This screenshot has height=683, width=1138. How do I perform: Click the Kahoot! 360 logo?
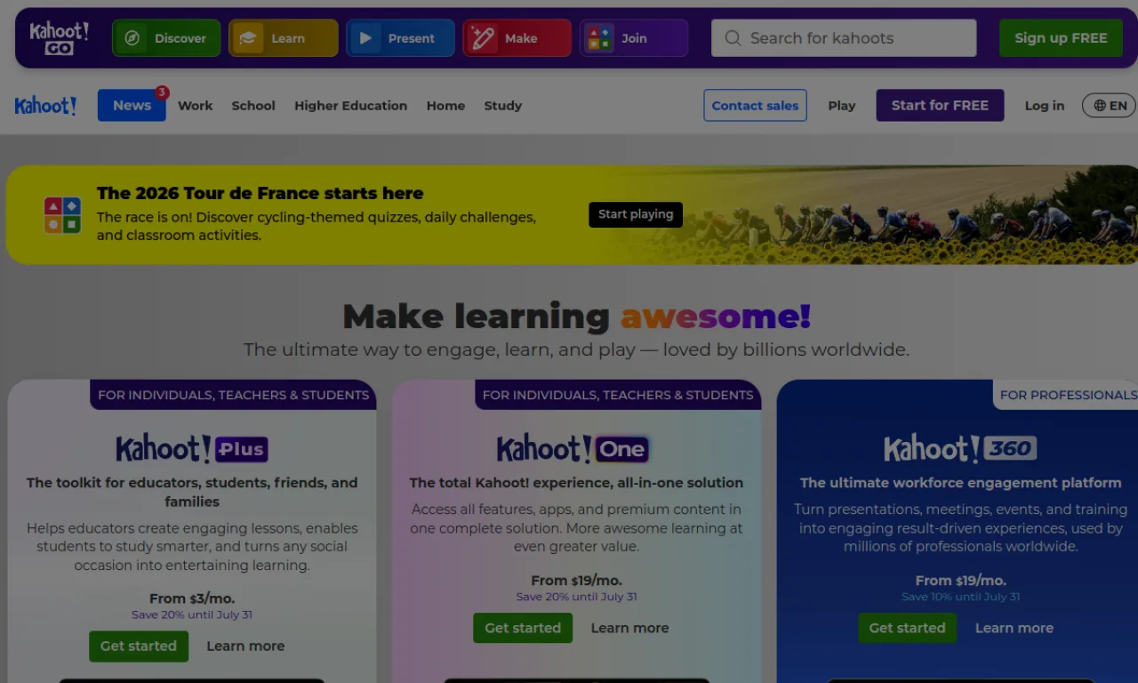960,448
